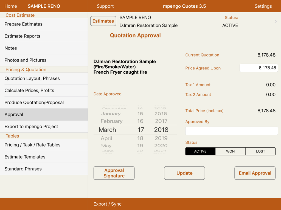
Task: Open the Support menu item
Action: [x=105, y=6]
